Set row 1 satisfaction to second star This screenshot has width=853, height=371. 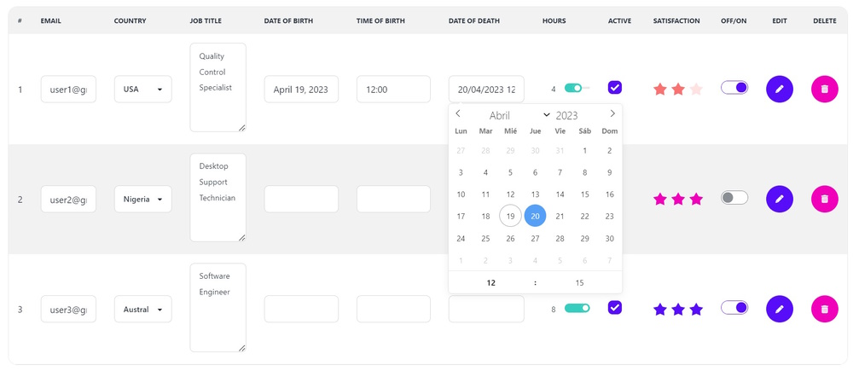pos(678,90)
